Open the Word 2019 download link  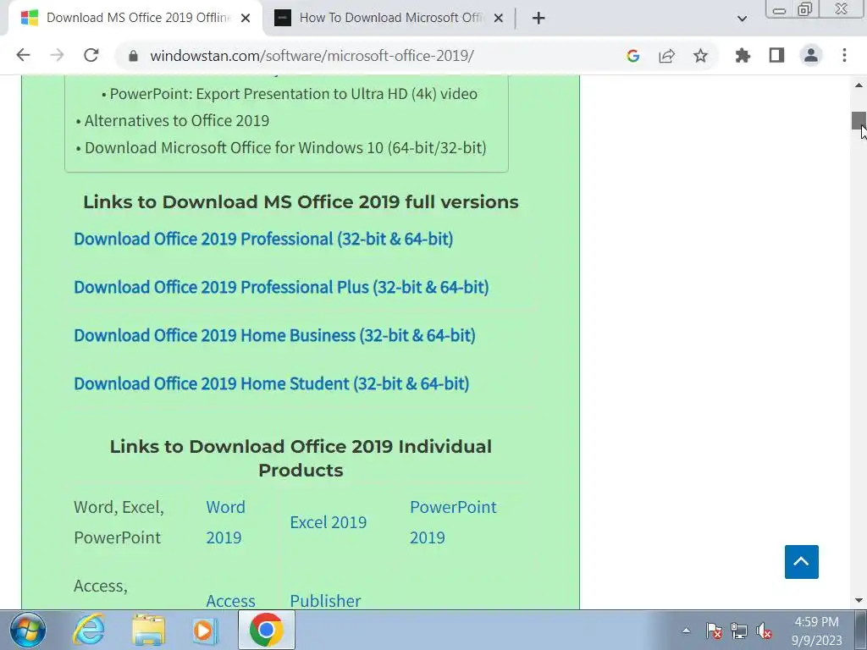point(225,521)
